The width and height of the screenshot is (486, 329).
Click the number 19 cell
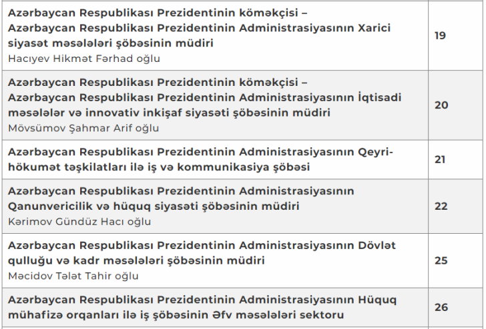pos(441,35)
